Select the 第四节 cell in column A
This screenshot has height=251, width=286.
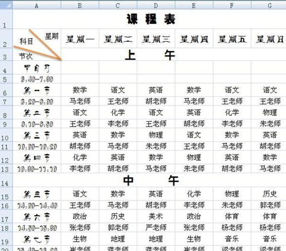pyautogui.click(x=37, y=157)
